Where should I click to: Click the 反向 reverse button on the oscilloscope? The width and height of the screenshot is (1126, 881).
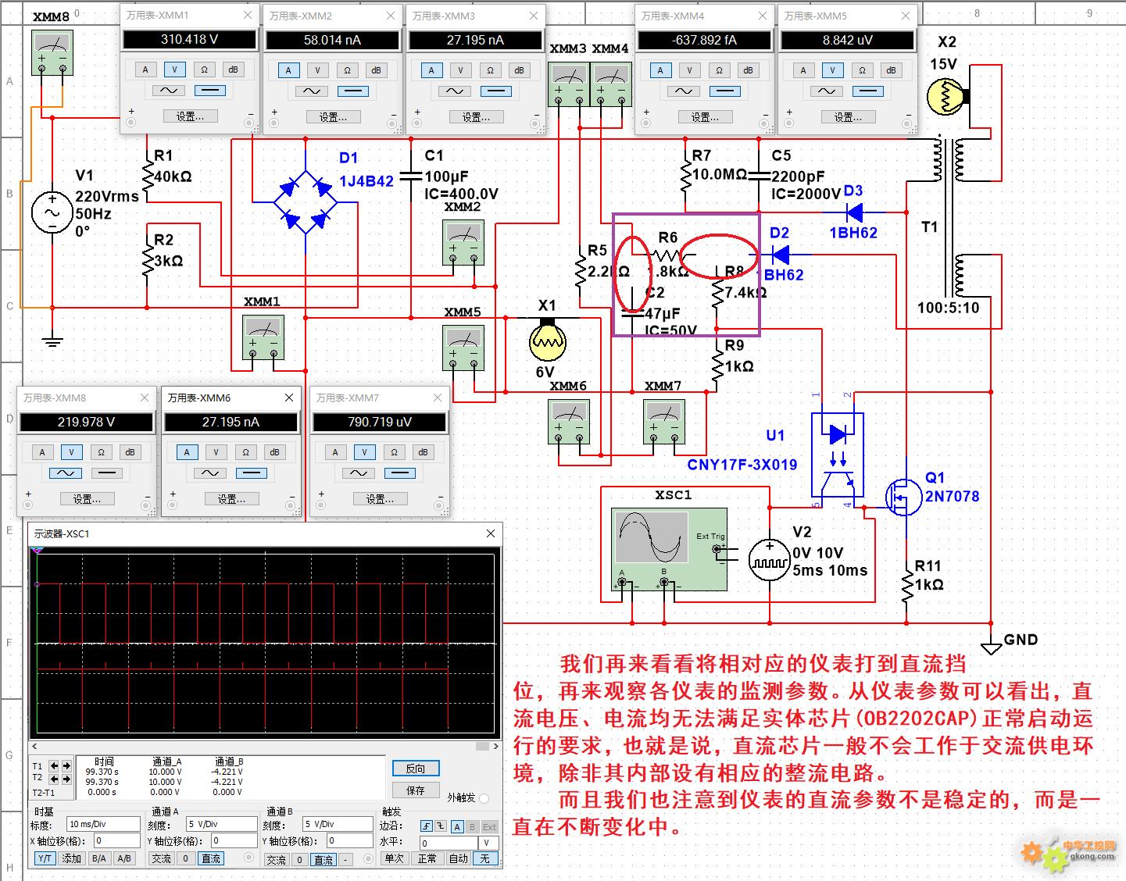tap(415, 769)
